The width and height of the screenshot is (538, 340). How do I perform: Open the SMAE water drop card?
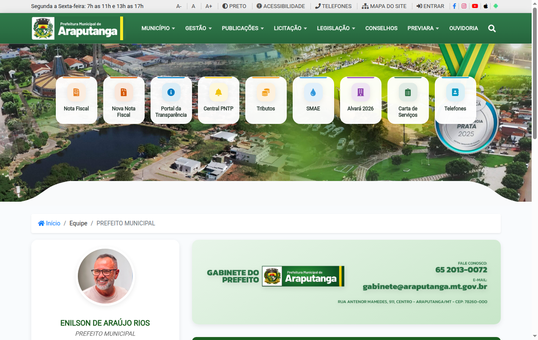tap(313, 100)
